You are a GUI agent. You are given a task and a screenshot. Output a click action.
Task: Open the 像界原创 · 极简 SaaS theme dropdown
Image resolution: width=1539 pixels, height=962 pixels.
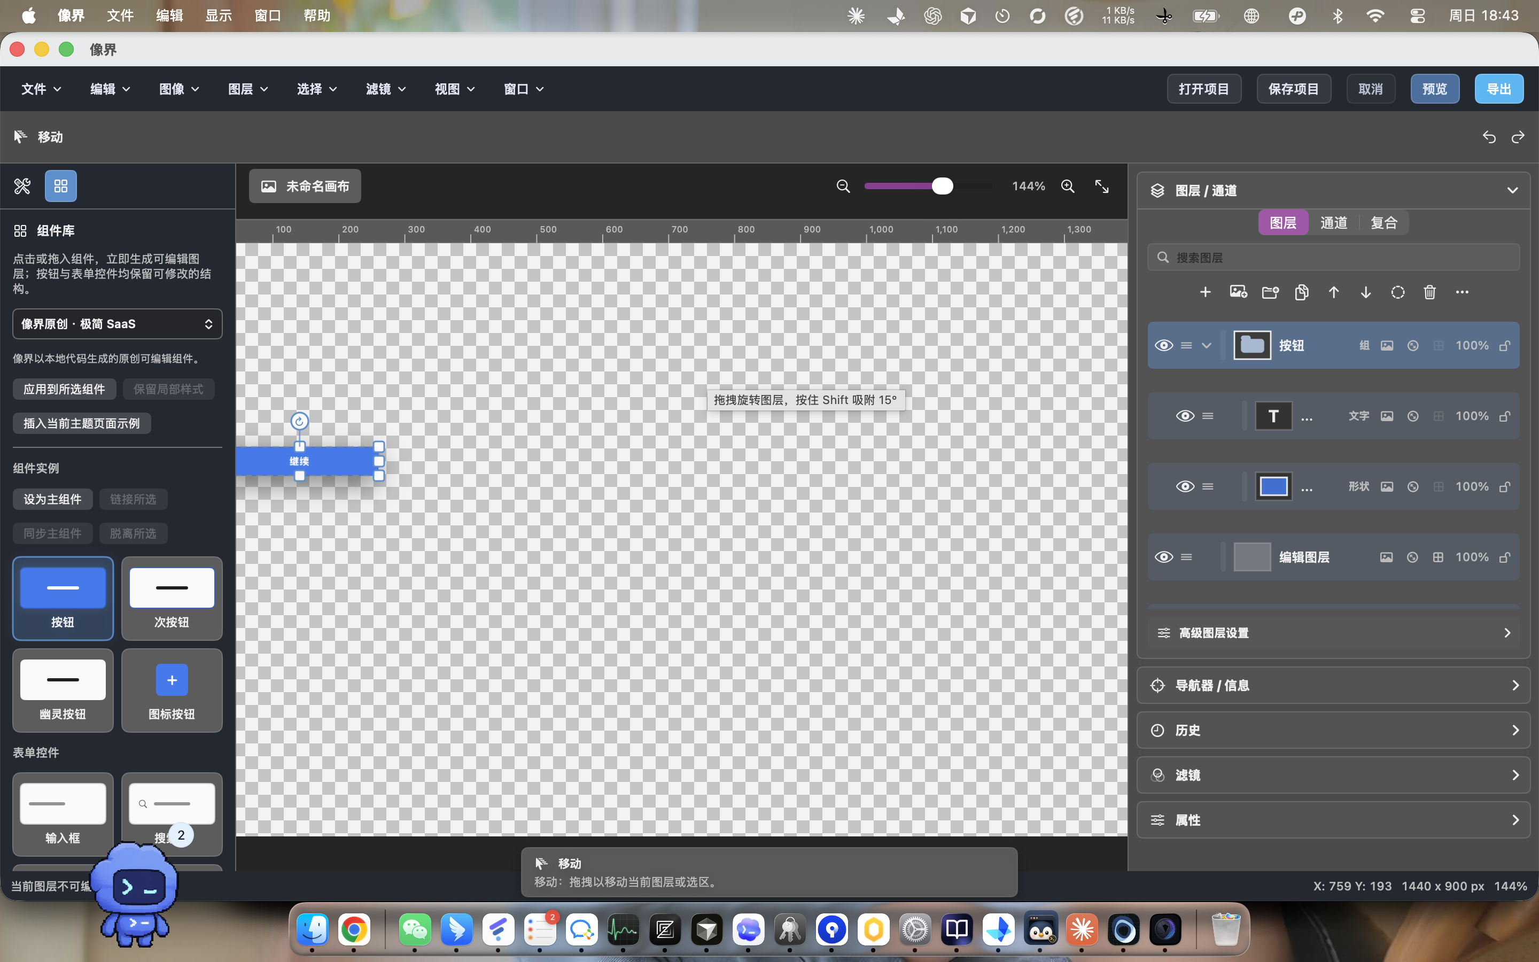117,324
